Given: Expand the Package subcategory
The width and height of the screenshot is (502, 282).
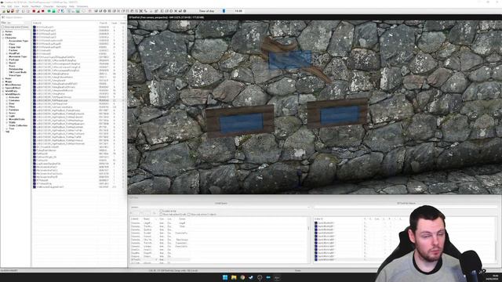Looking at the screenshot, I should (x=7, y=60).
